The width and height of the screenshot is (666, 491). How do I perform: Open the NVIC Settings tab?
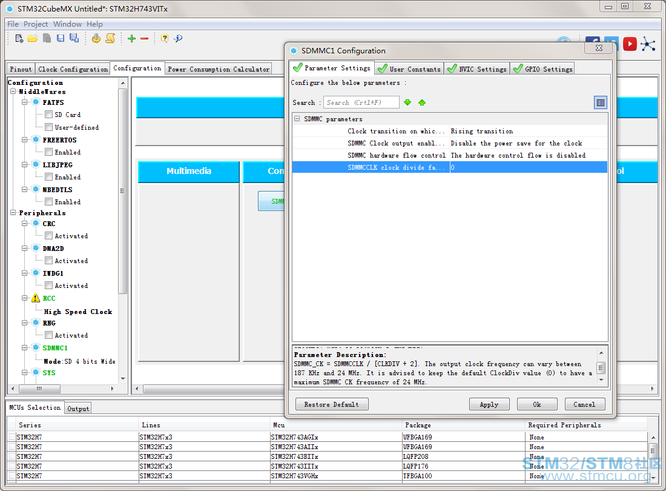click(476, 69)
